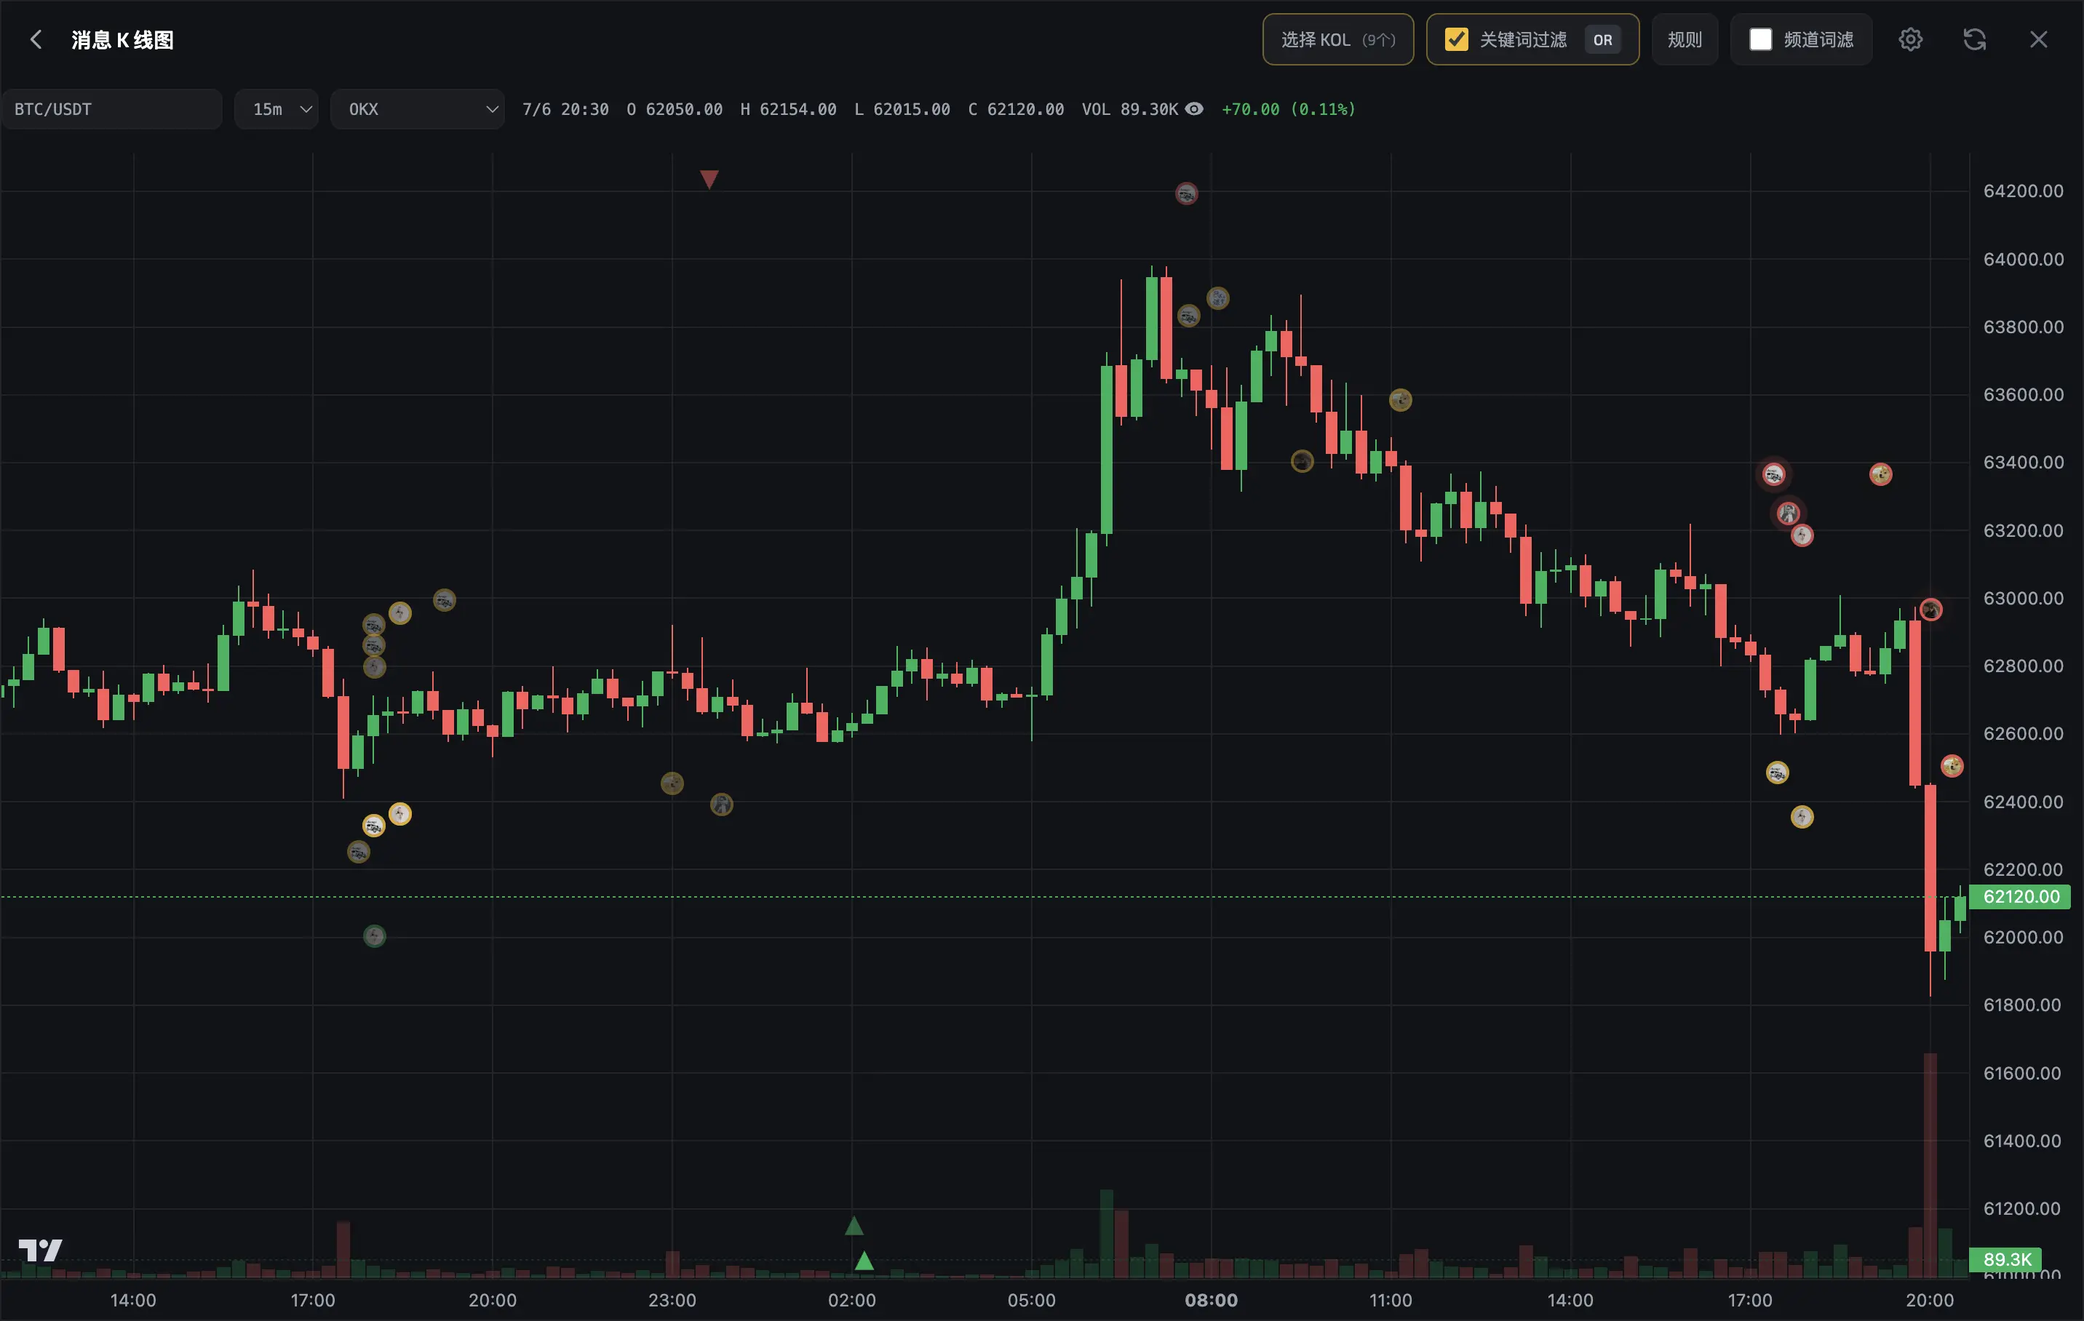Image resolution: width=2084 pixels, height=1321 pixels.
Task: Tick the 频道词滤 checkbox
Action: click(x=1759, y=40)
